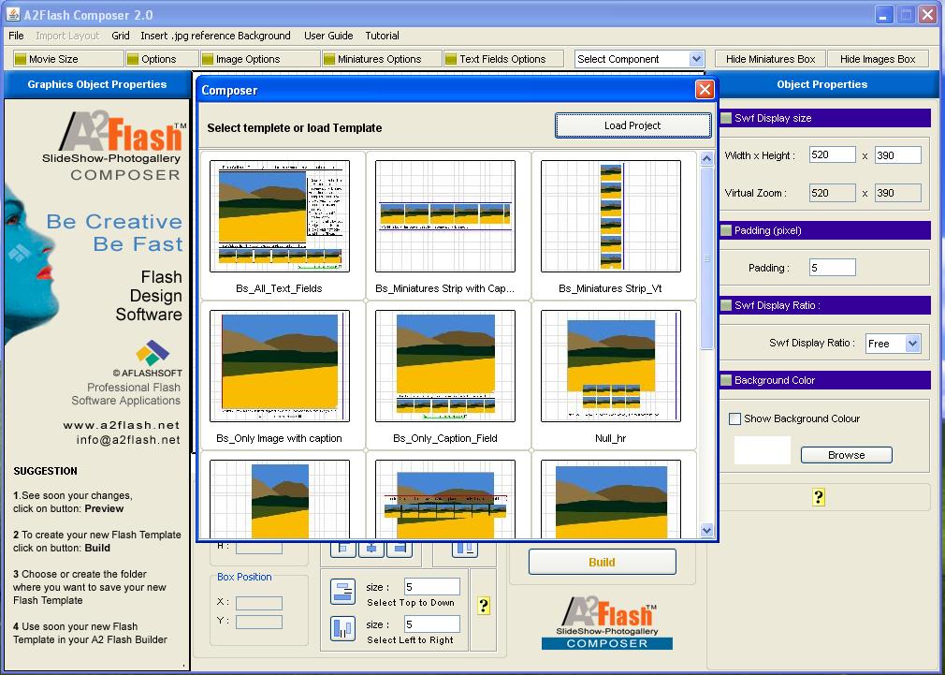This screenshot has width=945, height=675.
Task: Select the Null_hr template thumbnail
Action: click(611, 365)
